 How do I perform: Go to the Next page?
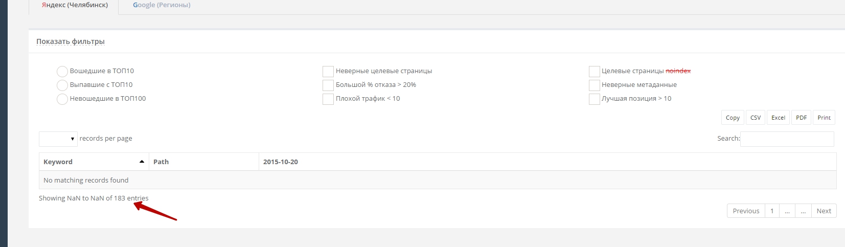tap(824, 211)
